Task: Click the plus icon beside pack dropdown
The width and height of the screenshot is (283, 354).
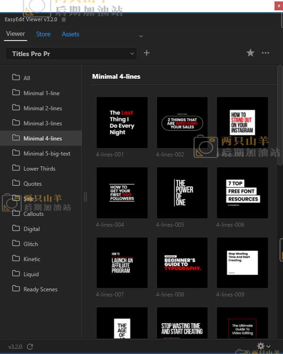Action: [146, 53]
